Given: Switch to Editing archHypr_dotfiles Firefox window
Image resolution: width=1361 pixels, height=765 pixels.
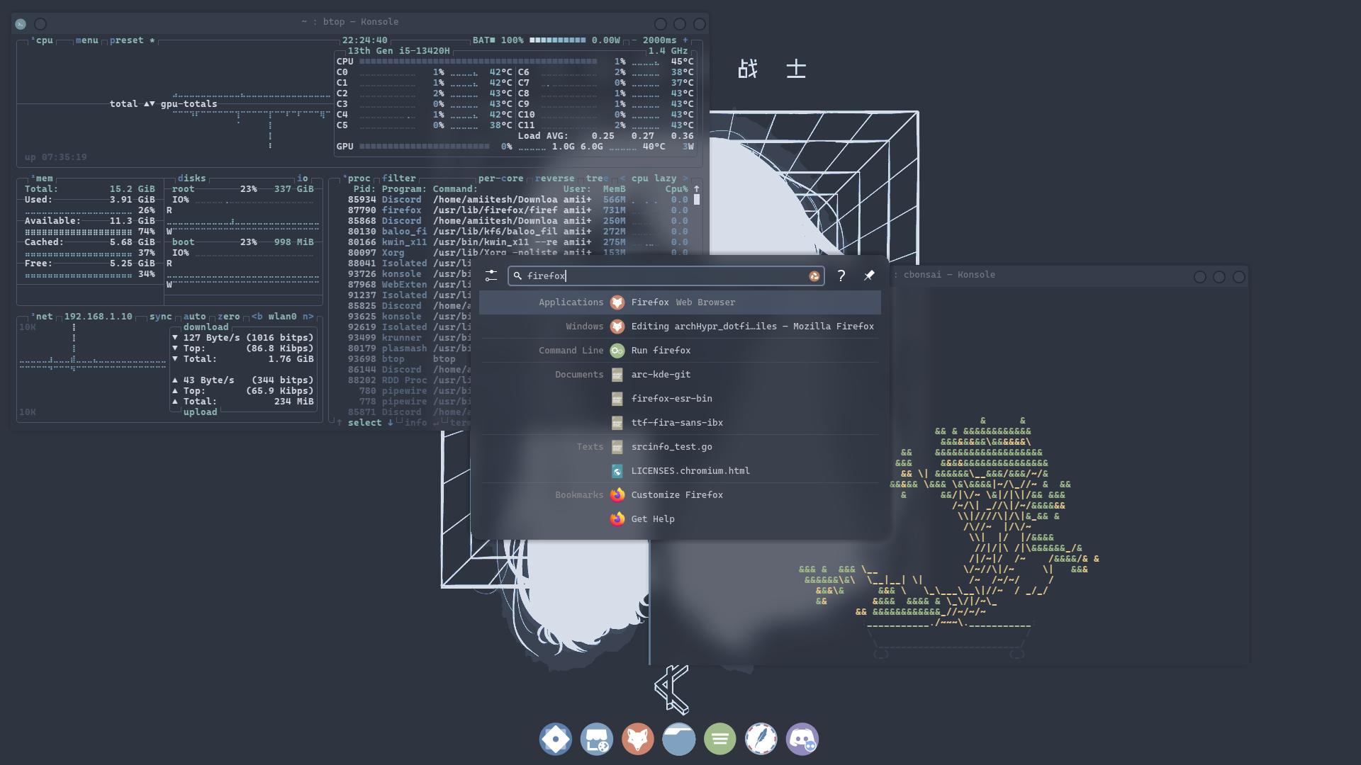Looking at the screenshot, I should pos(751,327).
